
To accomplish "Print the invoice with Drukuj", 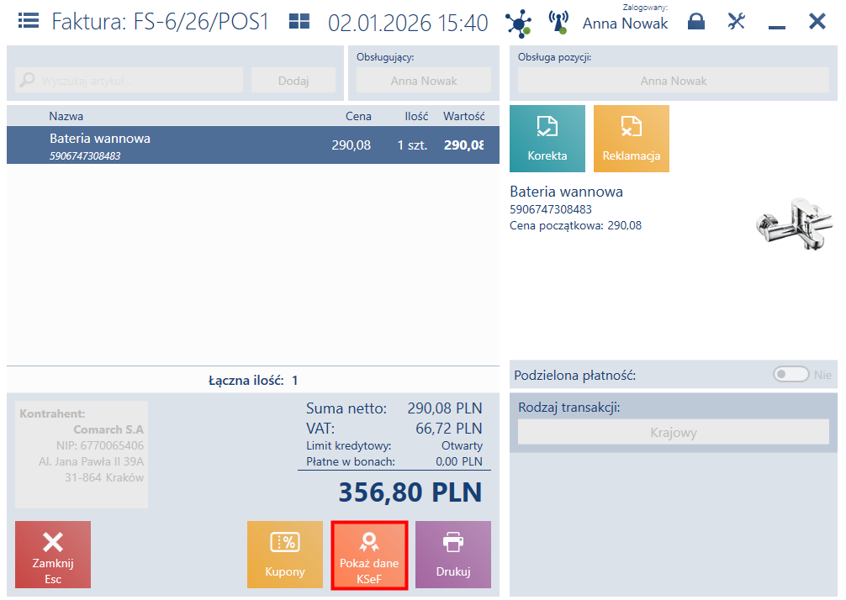I will click(x=453, y=554).
